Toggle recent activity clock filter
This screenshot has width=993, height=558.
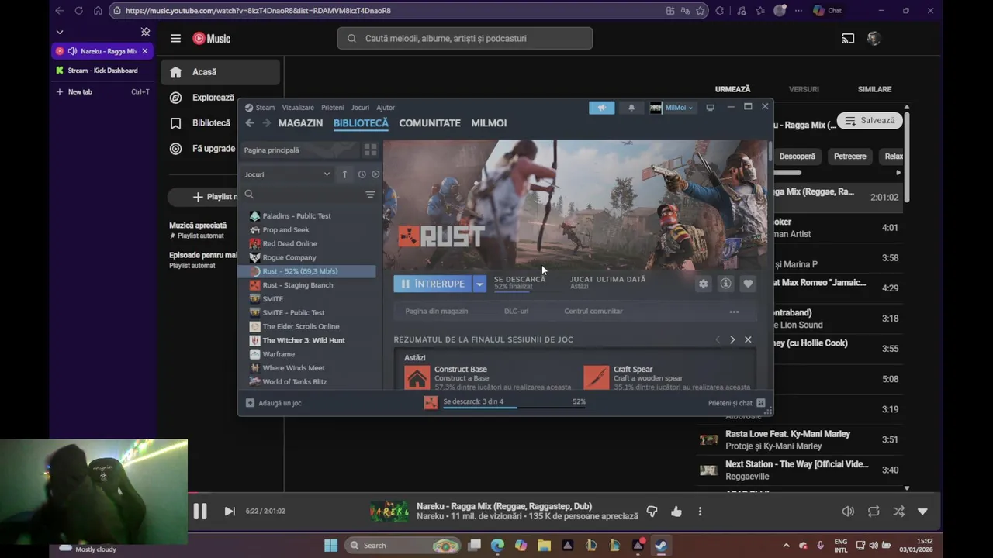click(362, 174)
